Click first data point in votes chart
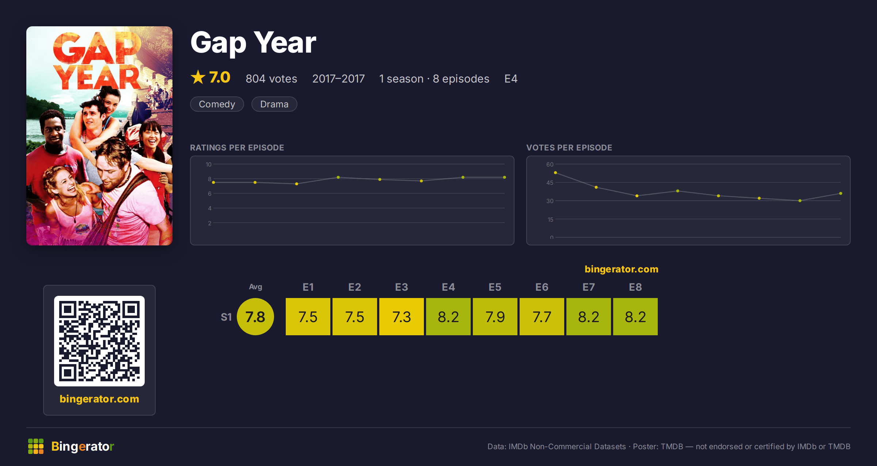The image size is (877, 466). [555, 173]
